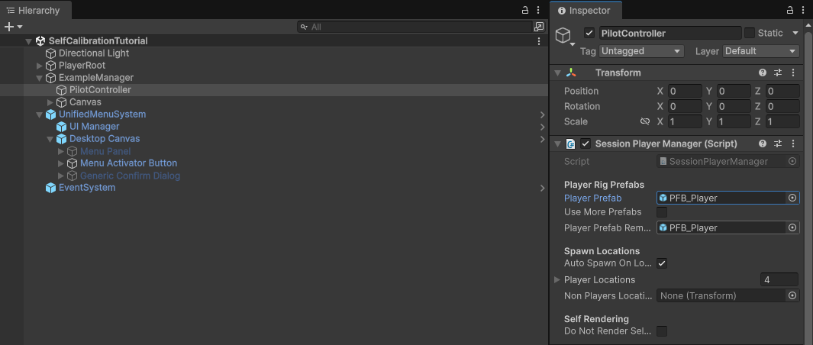Open Inspector panel options menu
This screenshot has width=813, height=345.
(x=804, y=10)
